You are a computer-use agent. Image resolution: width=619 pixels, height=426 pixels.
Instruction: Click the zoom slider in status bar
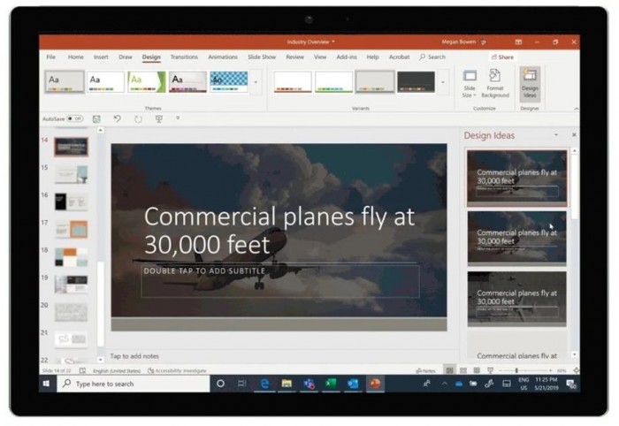[517, 370]
